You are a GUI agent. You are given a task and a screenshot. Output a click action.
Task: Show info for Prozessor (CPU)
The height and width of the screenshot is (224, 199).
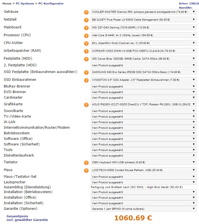tap(86, 36)
